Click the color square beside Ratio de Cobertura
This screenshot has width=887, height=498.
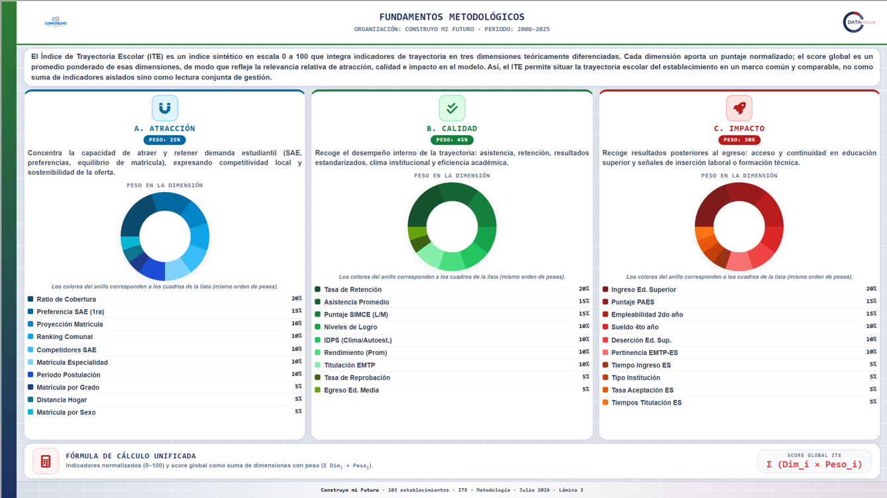click(30, 299)
